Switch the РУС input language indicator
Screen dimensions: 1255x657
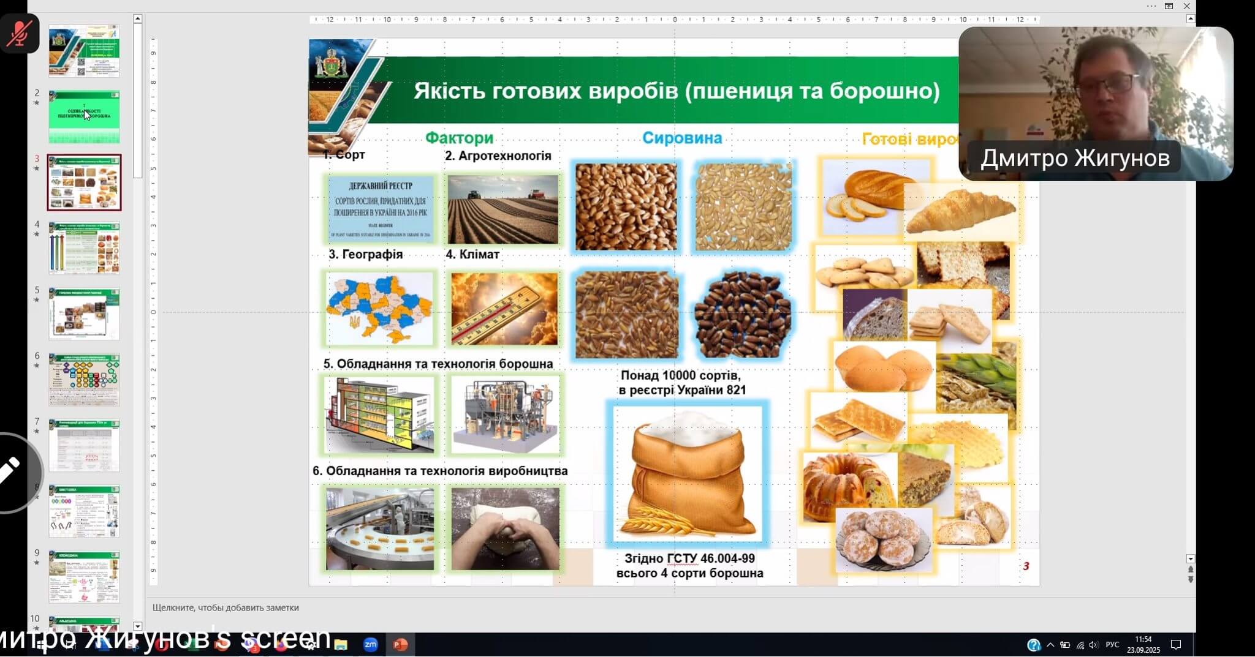(1112, 645)
